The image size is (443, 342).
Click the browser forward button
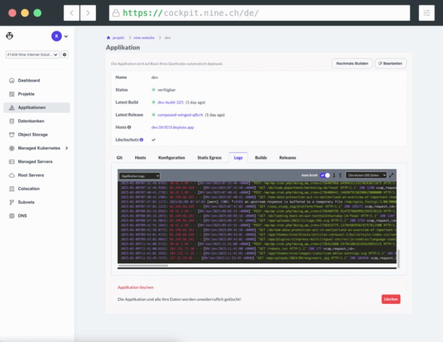pyautogui.click(x=88, y=13)
